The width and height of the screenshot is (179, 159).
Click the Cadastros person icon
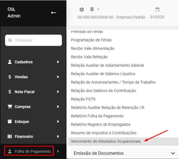pos(10,62)
